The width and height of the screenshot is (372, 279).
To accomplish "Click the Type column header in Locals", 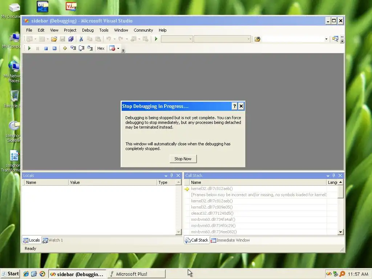I will pos(166,182).
